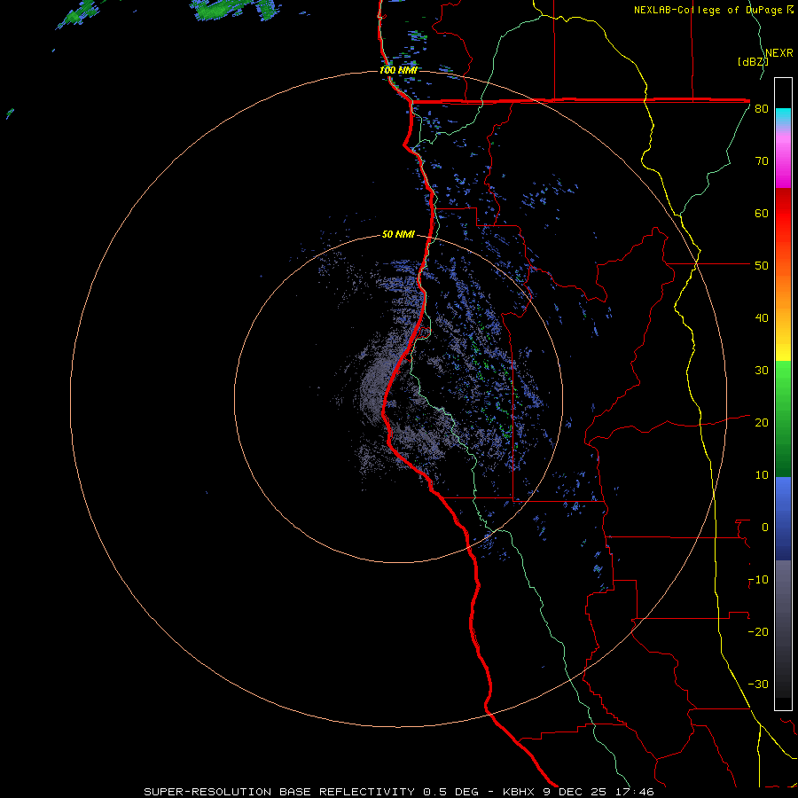The height and width of the screenshot is (798, 798).
Task: Click the 70 value on dBZ scale
Action: pos(762,161)
